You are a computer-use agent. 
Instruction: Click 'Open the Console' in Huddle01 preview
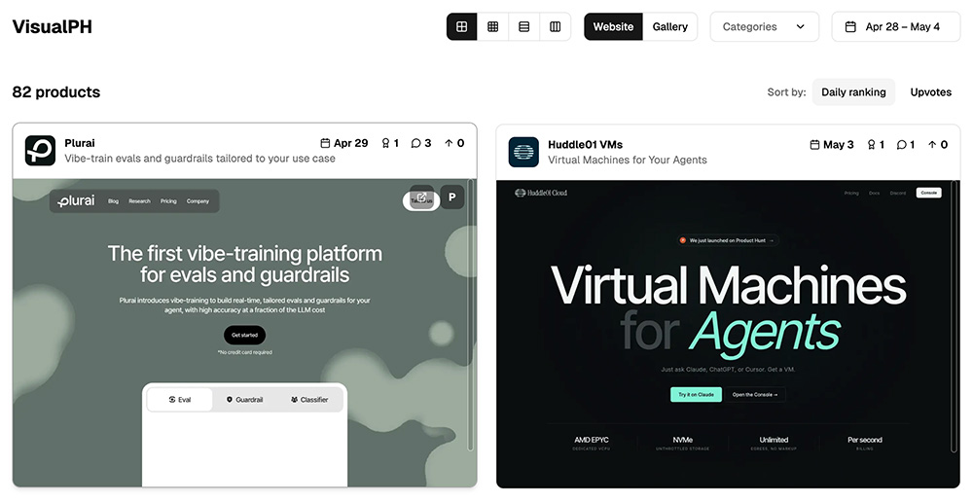(x=755, y=395)
